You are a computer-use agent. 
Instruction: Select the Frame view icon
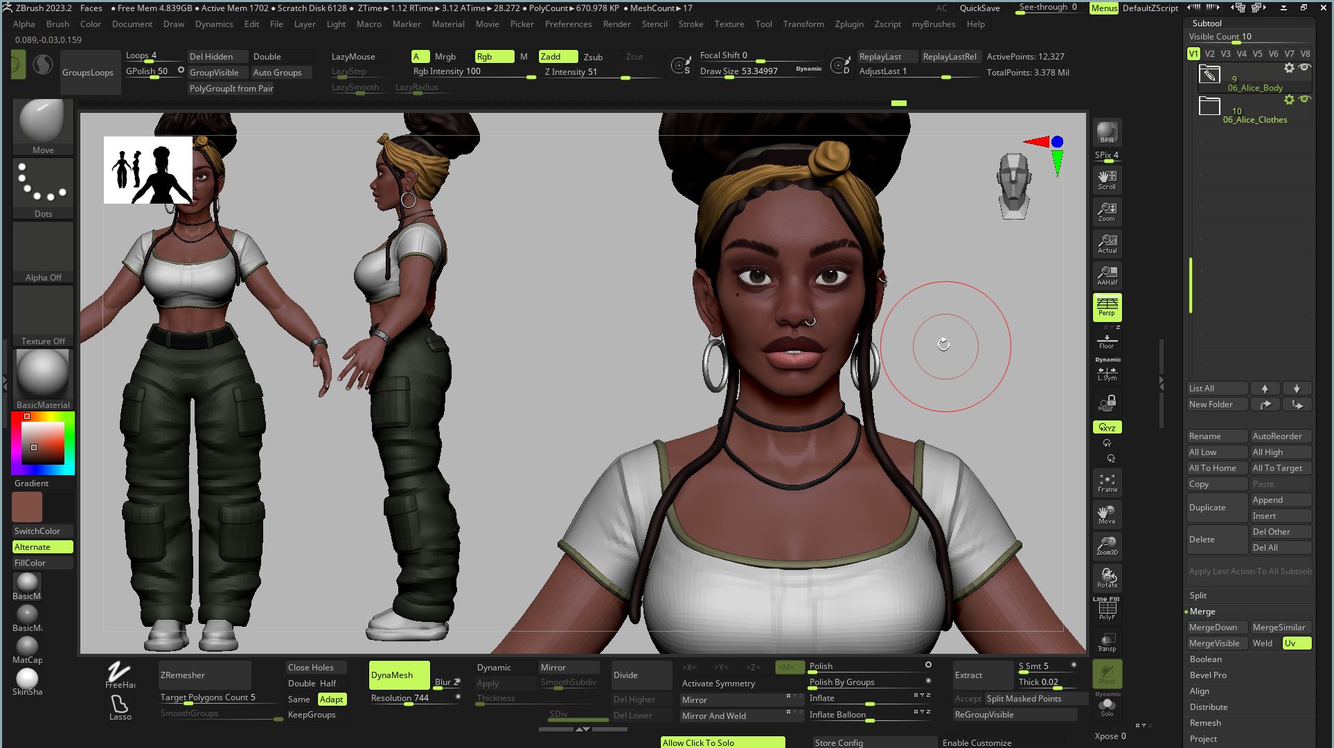click(1107, 483)
